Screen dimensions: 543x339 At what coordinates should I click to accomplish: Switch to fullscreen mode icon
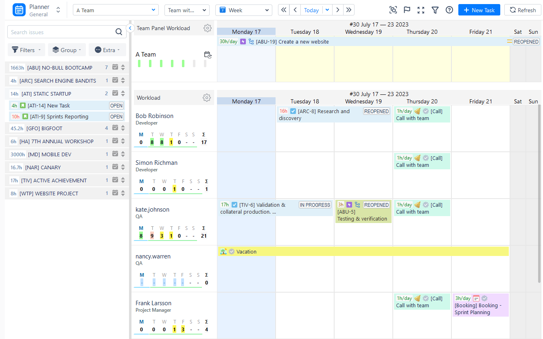[x=421, y=10]
